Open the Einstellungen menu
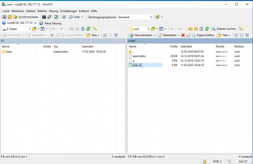This screenshot has height=164, width=253. (x=69, y=11)
